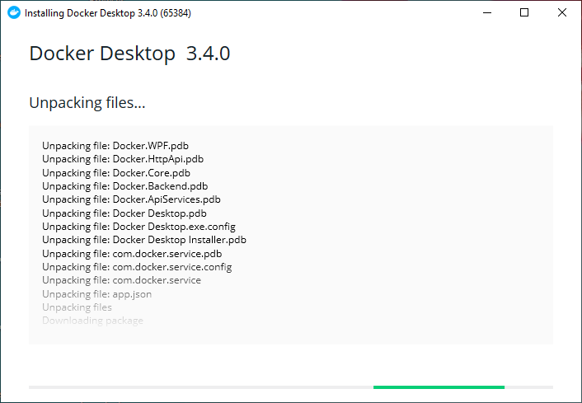Maximize the Docker installer window
This screenshot has height=403, width=582.
[524, 12]
